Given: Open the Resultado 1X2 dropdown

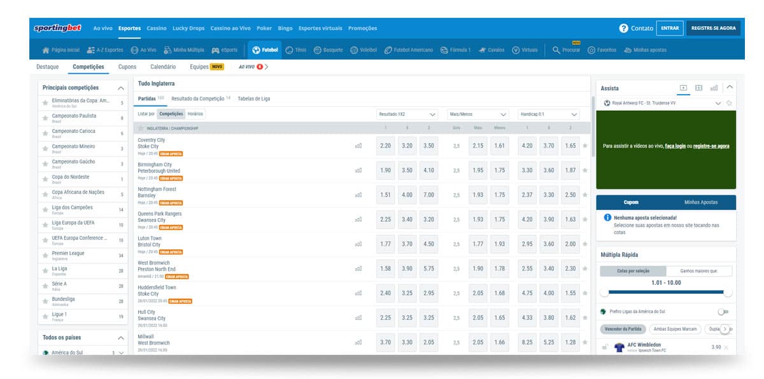Looking at the screenshot, I should (x=407, y=114).
